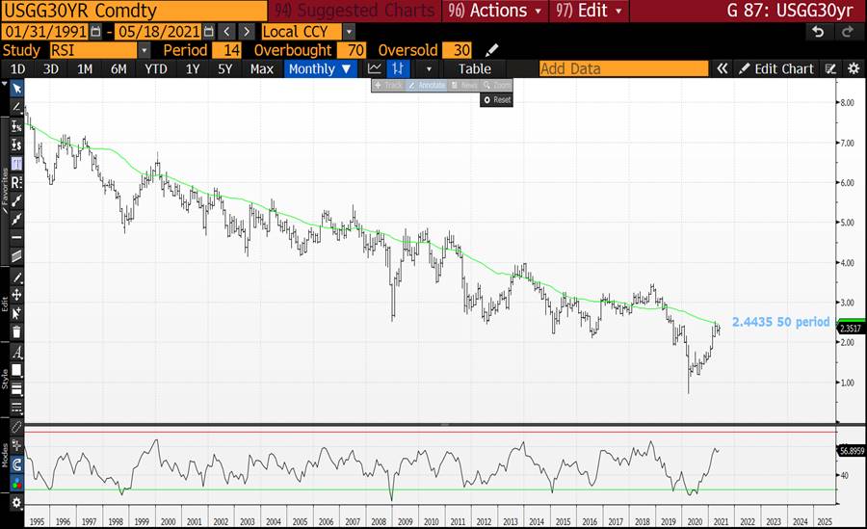Switch to line chart type
867x529 pixels.
pos(375,68)
